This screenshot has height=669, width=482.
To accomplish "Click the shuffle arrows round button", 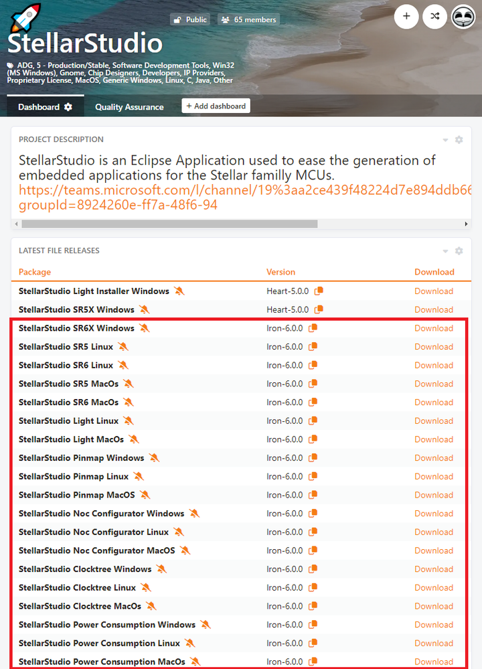I will (434, 16).
